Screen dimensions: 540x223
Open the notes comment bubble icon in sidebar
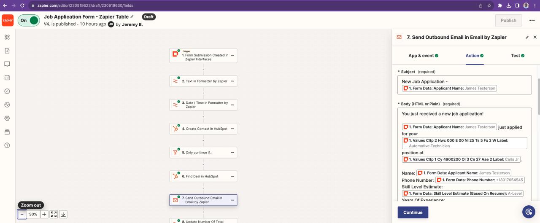pos(7,64)
